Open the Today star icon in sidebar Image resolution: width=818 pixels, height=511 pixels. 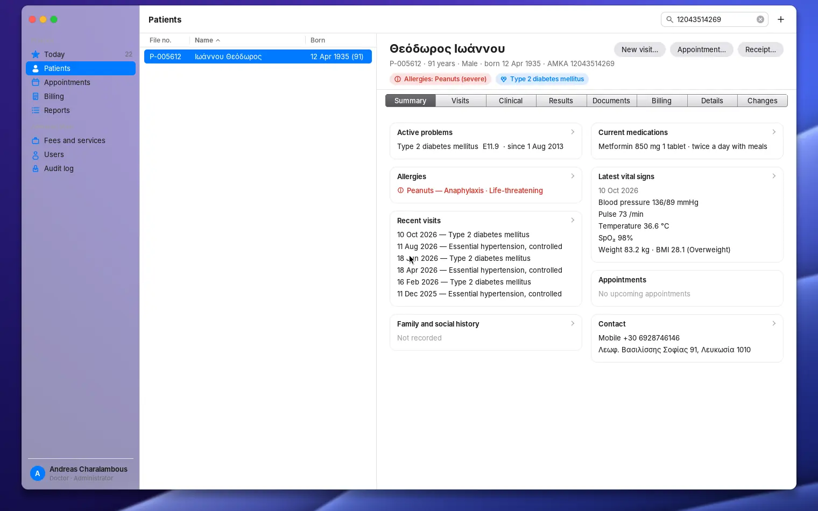[x=36, y=54]
